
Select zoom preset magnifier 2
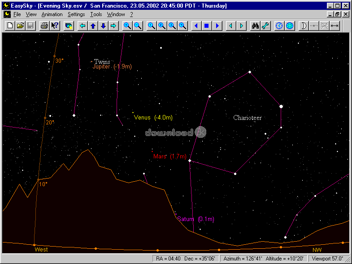pos(162,26)
